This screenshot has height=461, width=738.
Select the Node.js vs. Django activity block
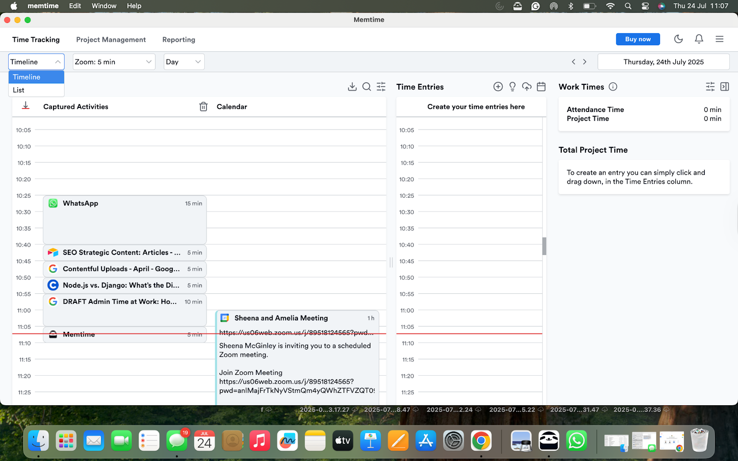pyautogui.click(x=125, y=285)
